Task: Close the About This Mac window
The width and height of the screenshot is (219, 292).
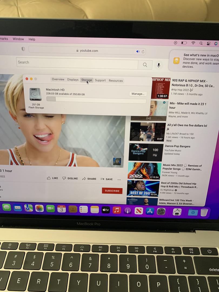Action: [27, 79]
